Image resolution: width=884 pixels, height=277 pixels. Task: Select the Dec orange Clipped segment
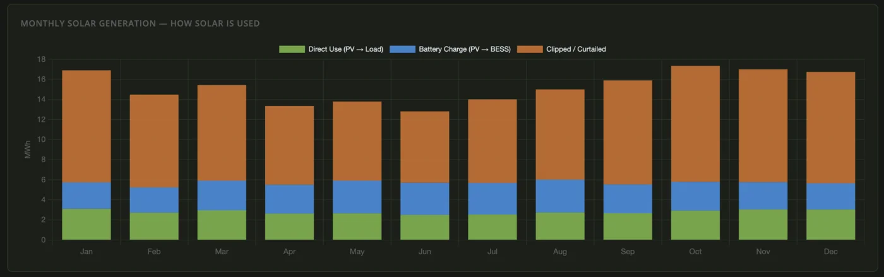831,127
